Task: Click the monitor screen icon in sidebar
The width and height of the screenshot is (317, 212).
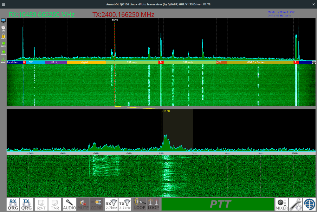Action: (3, 21)
